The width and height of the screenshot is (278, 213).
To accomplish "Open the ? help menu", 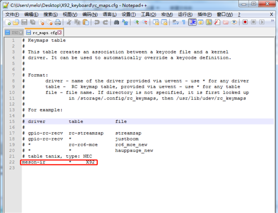I will coord(239,15).
